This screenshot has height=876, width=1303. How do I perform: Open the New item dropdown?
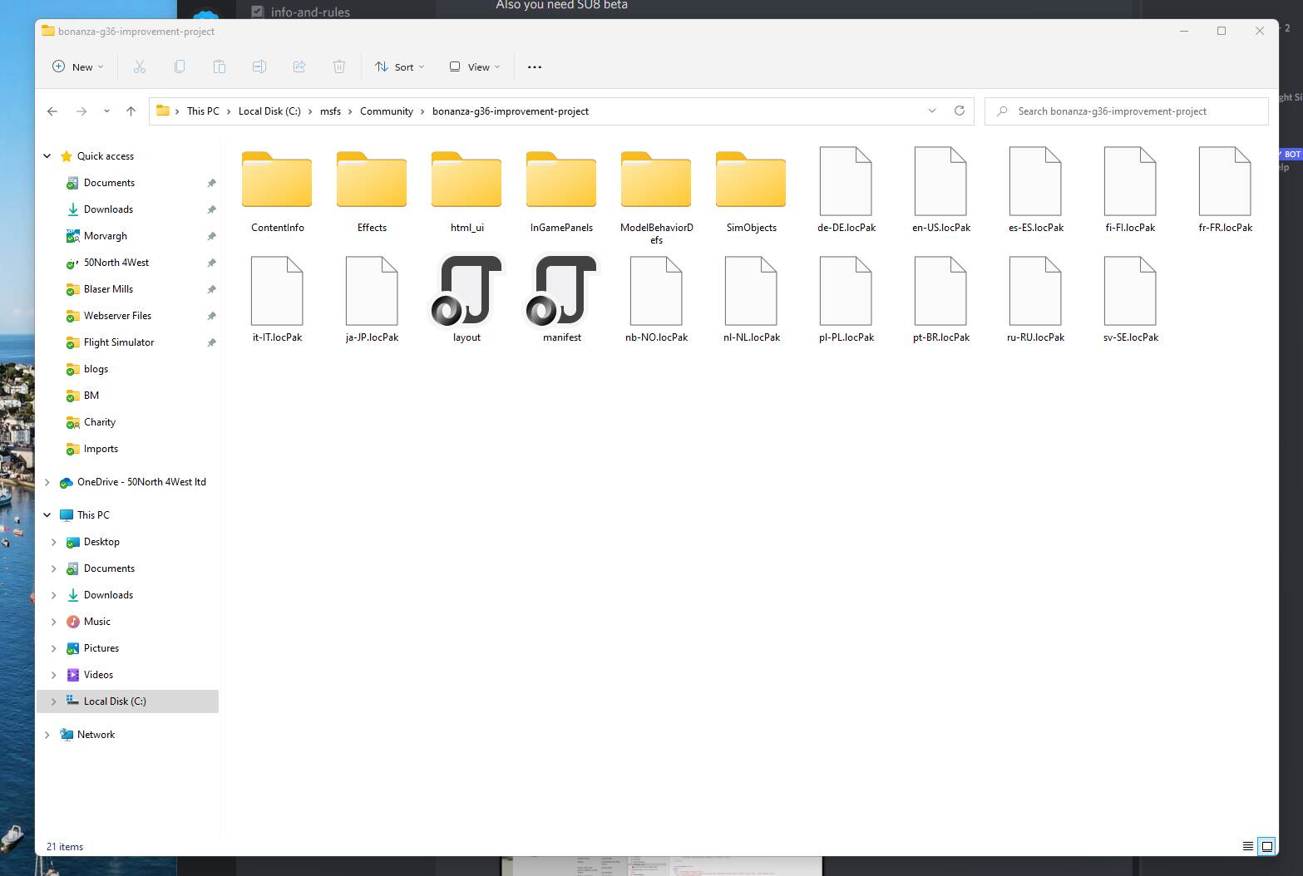(78, 66)
